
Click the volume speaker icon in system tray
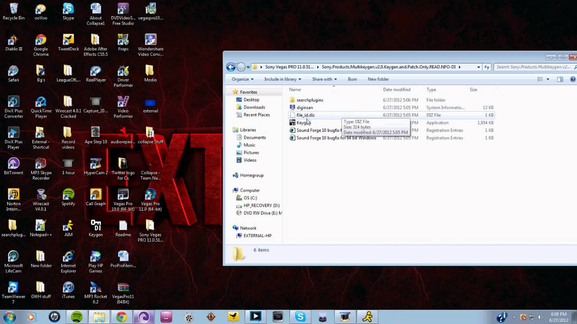541,317
